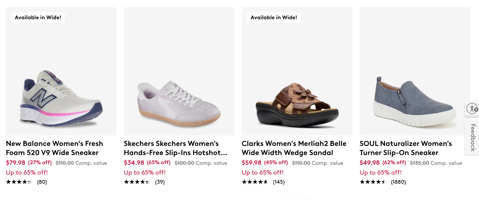Viewport: 479px width, 213px height.
Task: View the 39 reviews count
Action: point(160,182)
